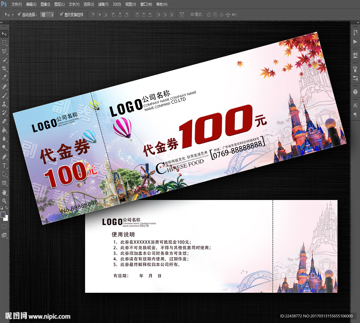Toggle Quick Mask mode

click(4, 226)
